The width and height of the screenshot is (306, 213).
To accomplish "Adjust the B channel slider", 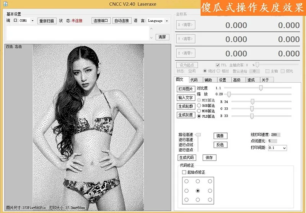I will 252,116.
